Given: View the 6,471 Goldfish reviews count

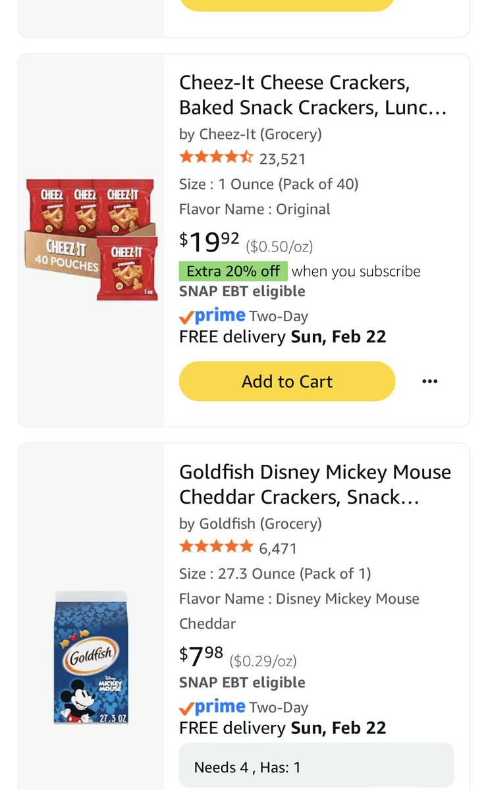Looking at the screenshot, I should [x=278, y=548].
